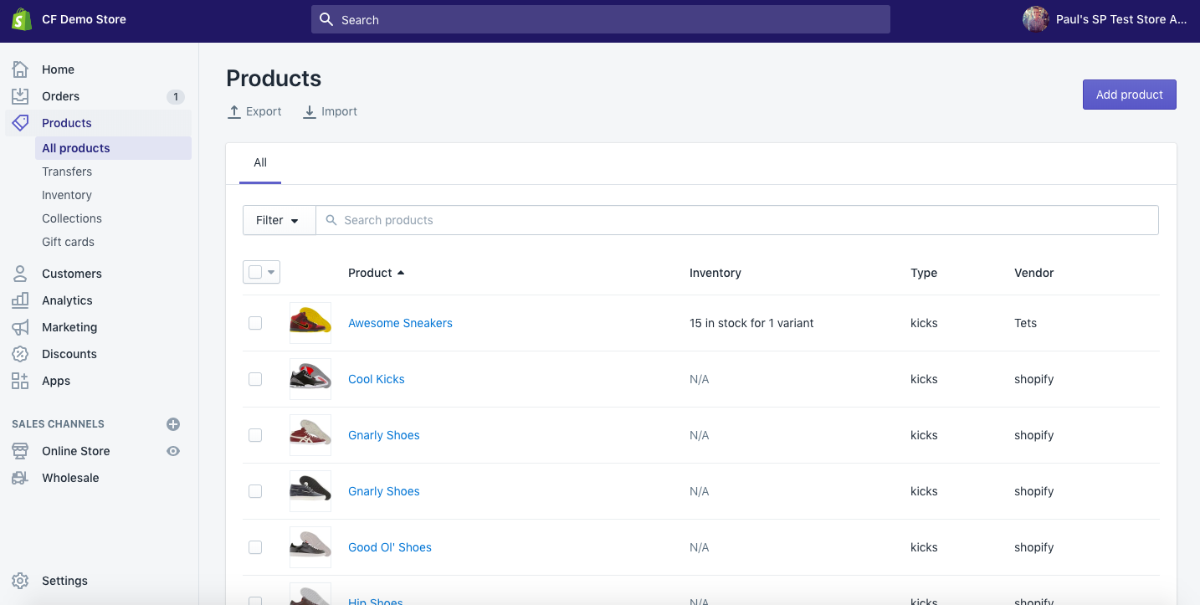Sort by the Product column header

[x=376, y=273]
